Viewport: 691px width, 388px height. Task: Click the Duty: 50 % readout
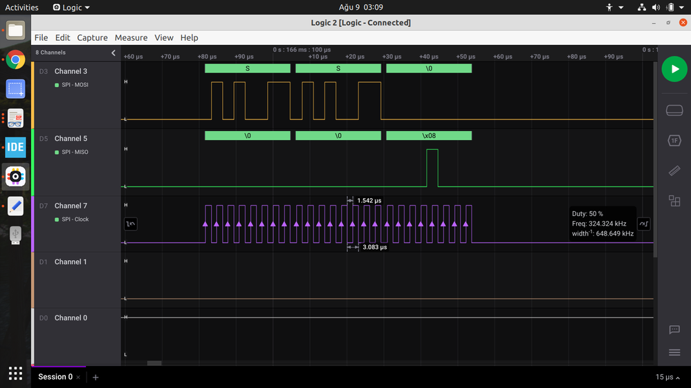[x=587, y=214]
